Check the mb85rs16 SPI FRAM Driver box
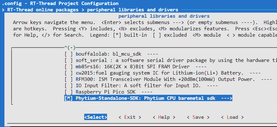The height and width of the screenshot is (127, 277). click(68, 67)
